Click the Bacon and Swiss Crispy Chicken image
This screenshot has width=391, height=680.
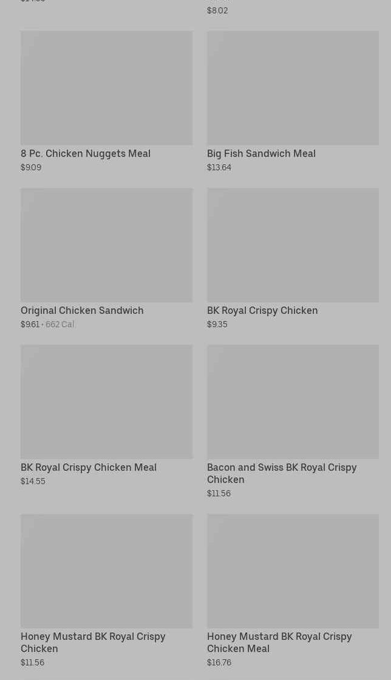293,402
